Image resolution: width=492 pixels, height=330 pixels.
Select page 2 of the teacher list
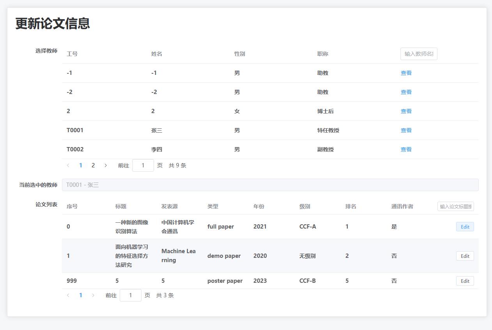tap(93, 165)
